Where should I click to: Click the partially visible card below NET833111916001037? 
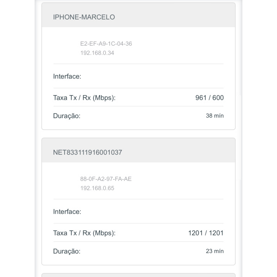[x=138, y=275]
